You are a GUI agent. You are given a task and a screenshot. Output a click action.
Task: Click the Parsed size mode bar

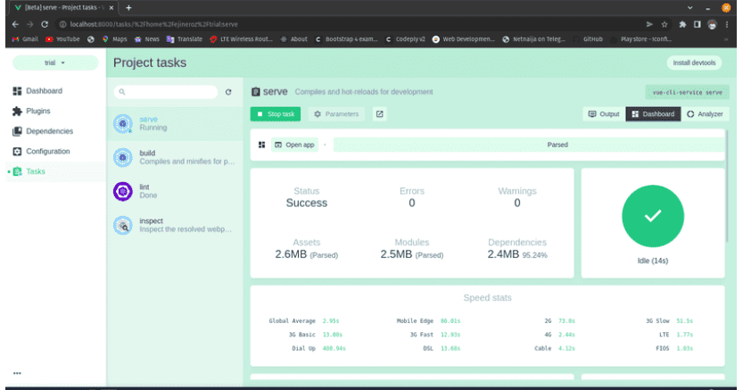(x=529, y=145)
